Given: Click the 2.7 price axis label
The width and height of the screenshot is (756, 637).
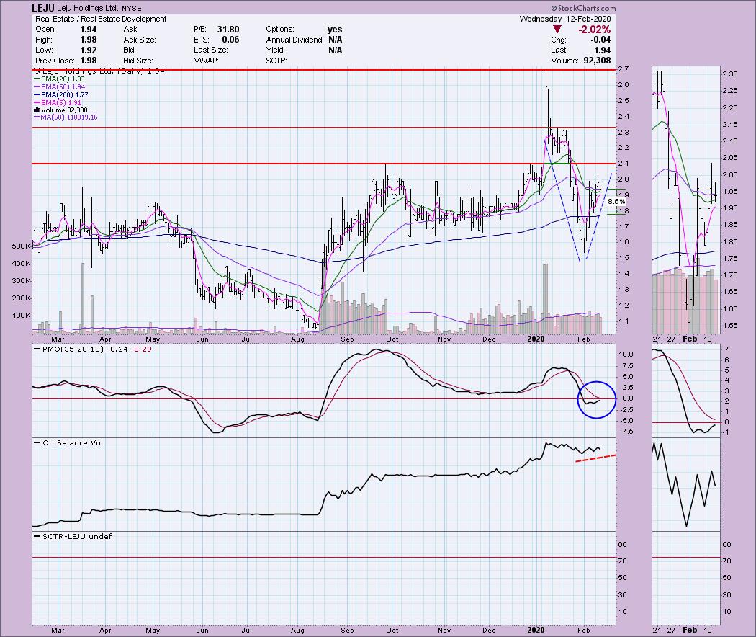Looking at the screenshot, I should (x=624, y=69).
